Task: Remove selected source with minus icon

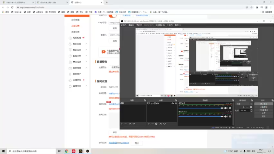Action: (x=152, y=124)
